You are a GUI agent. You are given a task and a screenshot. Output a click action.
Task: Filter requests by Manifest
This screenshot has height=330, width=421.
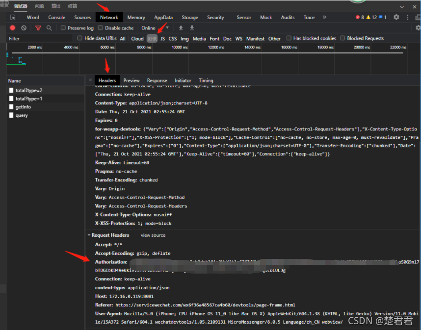(x=255, y=39)
